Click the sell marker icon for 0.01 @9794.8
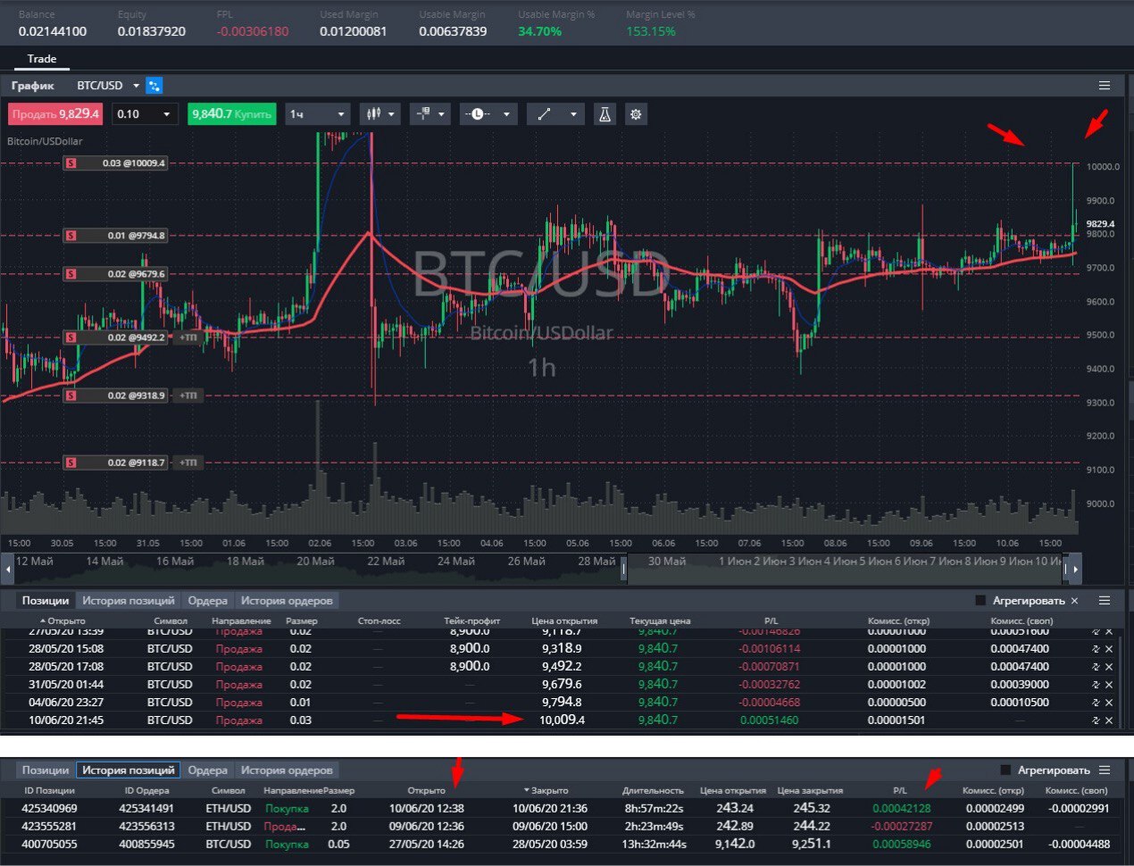Image resolution: width=1134 pixels, height=866 pixels. pos(71,236)
